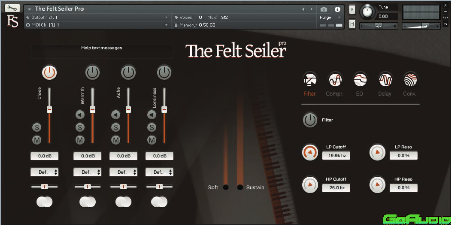Open the Loneliness channel Def. output dropdown

pos(159,172)
